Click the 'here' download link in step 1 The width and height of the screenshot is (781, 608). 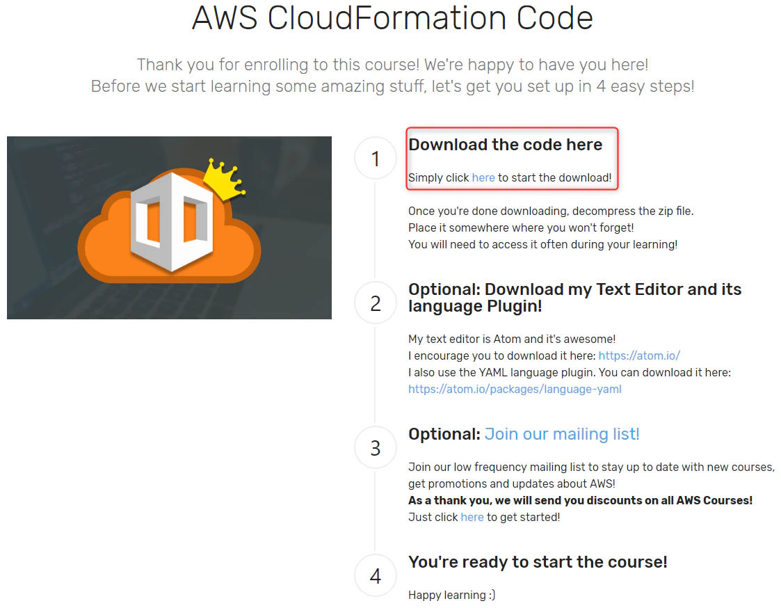pyautogui.click(x=483, y=178)
